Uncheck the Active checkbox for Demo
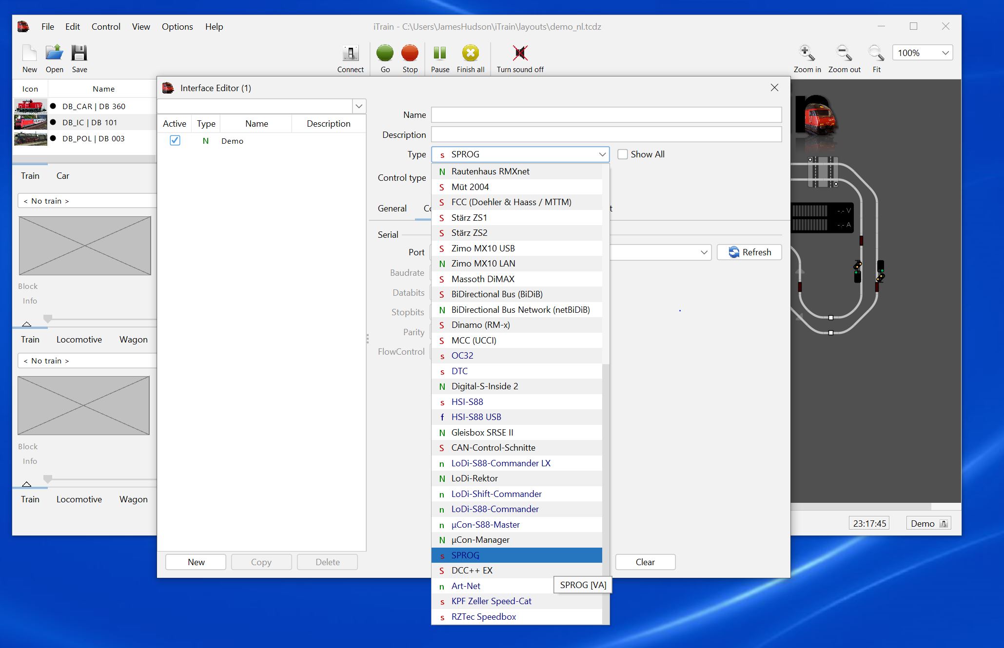The width and height of the screenshot is (1004, 648). click(175, 140)
